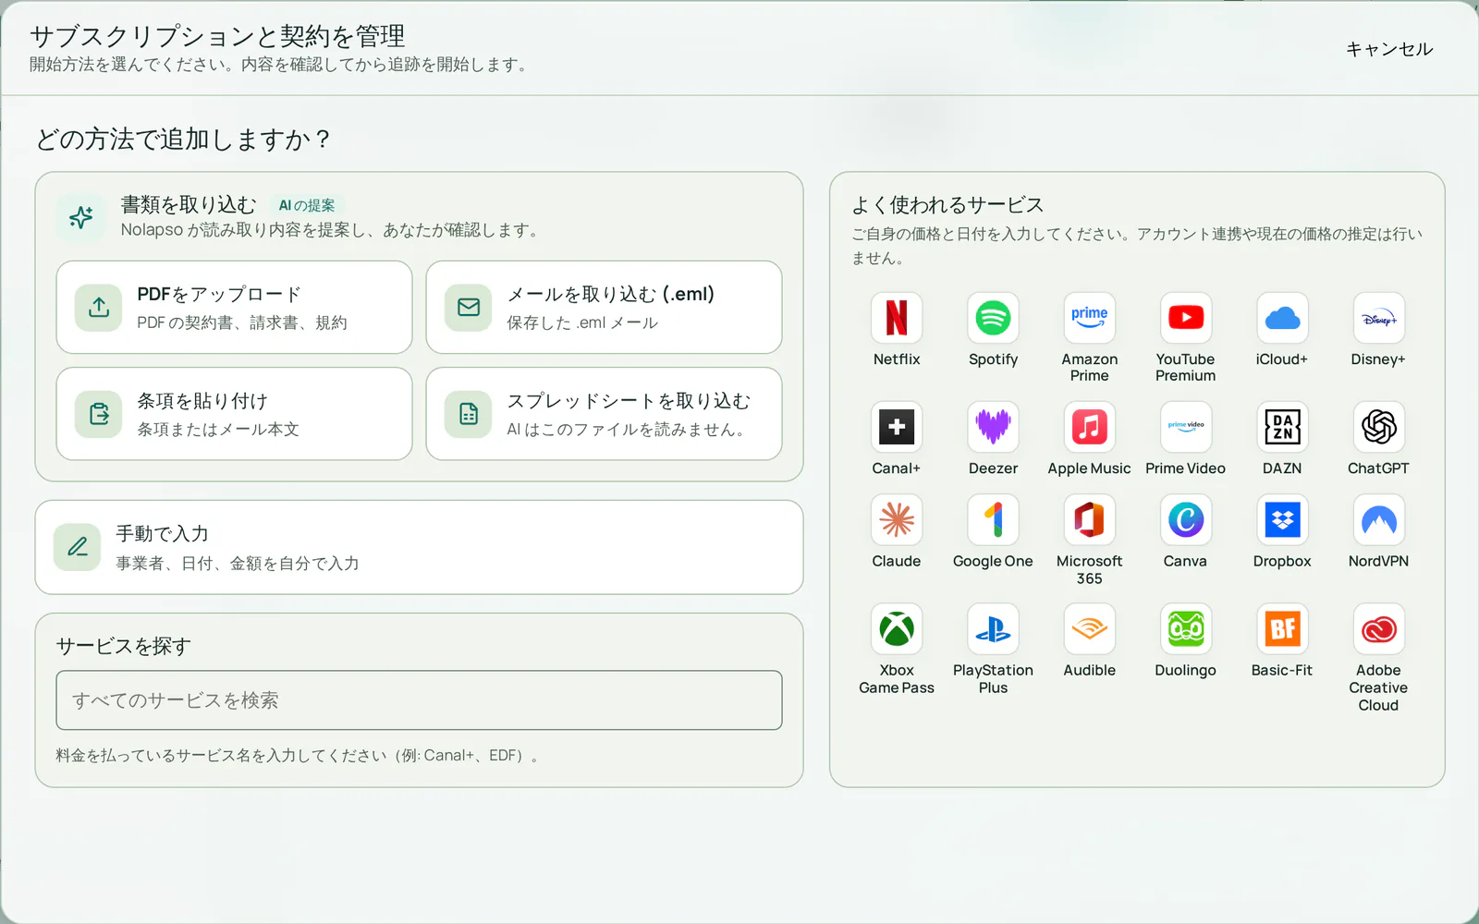Pick the Microsoft 365 icon

[x=1089, y=519]
